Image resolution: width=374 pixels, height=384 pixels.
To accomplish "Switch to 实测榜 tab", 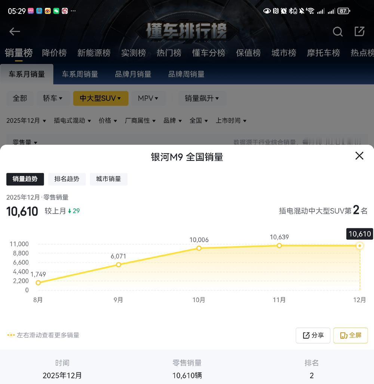I will tap(134, 53).
